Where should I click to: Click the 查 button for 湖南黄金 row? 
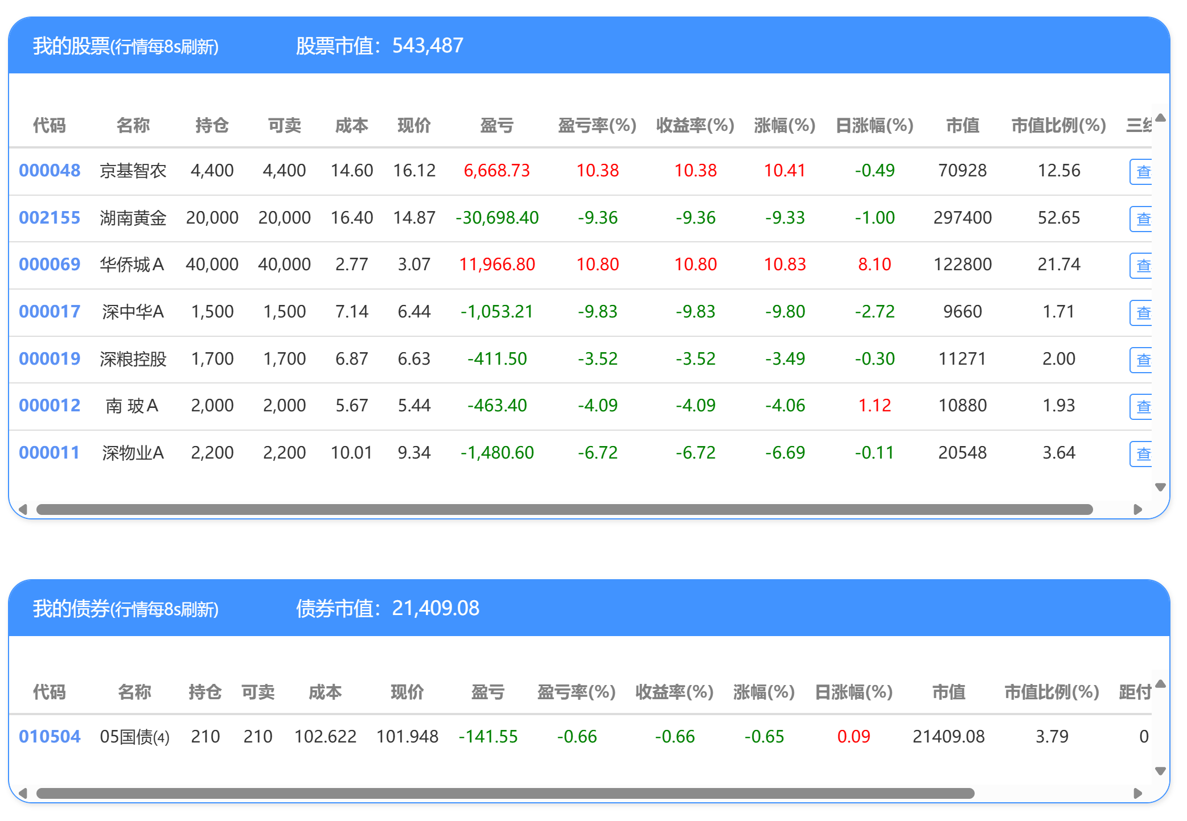point(1141,219)
